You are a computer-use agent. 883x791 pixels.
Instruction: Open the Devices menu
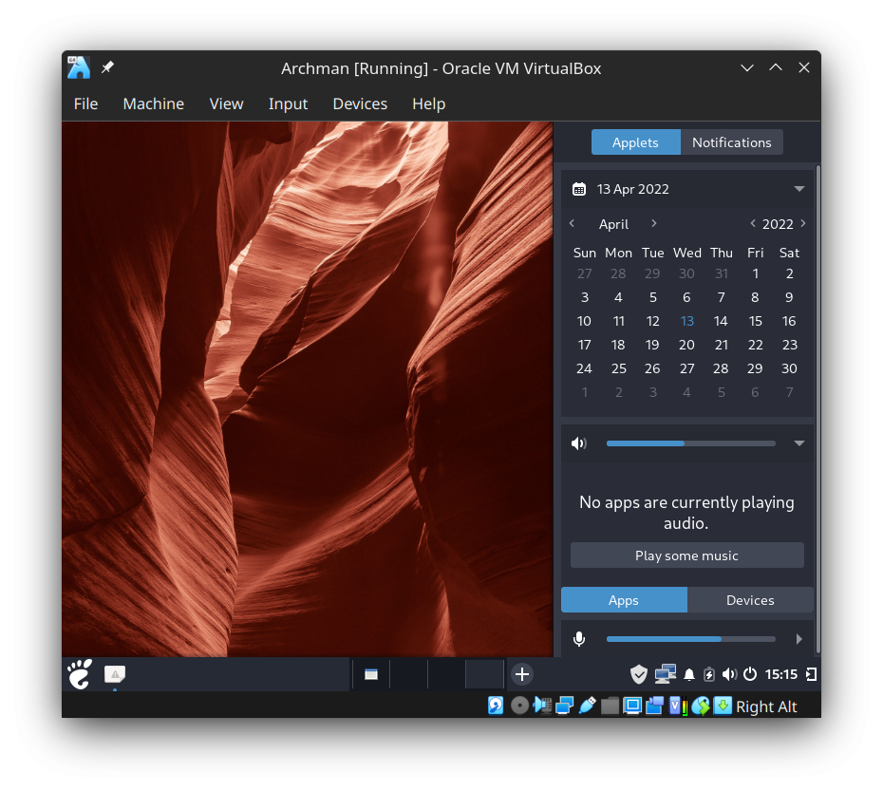point(360,104)
